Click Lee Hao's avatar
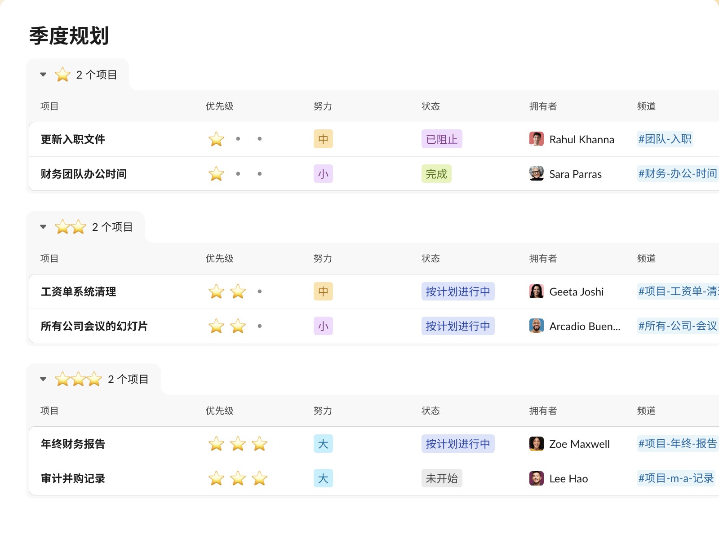 coord(536,478)
